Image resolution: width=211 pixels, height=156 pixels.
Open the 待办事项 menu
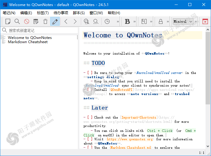[x=61, y=13]
